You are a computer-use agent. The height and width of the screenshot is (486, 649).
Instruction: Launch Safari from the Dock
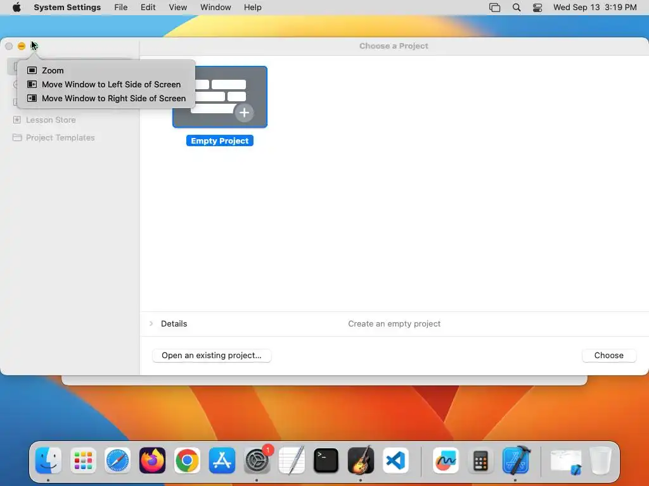(117, 461)
